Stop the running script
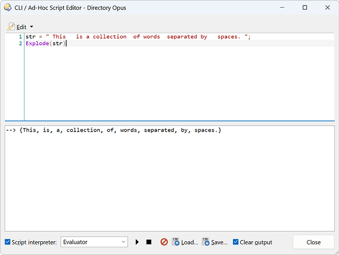Image resolution: width=339 pixels, height=255 pixels. pos(149,242)
